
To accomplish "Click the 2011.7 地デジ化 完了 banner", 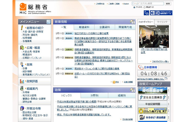I will pyautogui.click(x=153, y=111).
